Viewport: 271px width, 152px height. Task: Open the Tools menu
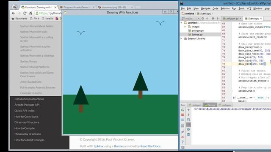pyautogui.click(x=241, y=8)
